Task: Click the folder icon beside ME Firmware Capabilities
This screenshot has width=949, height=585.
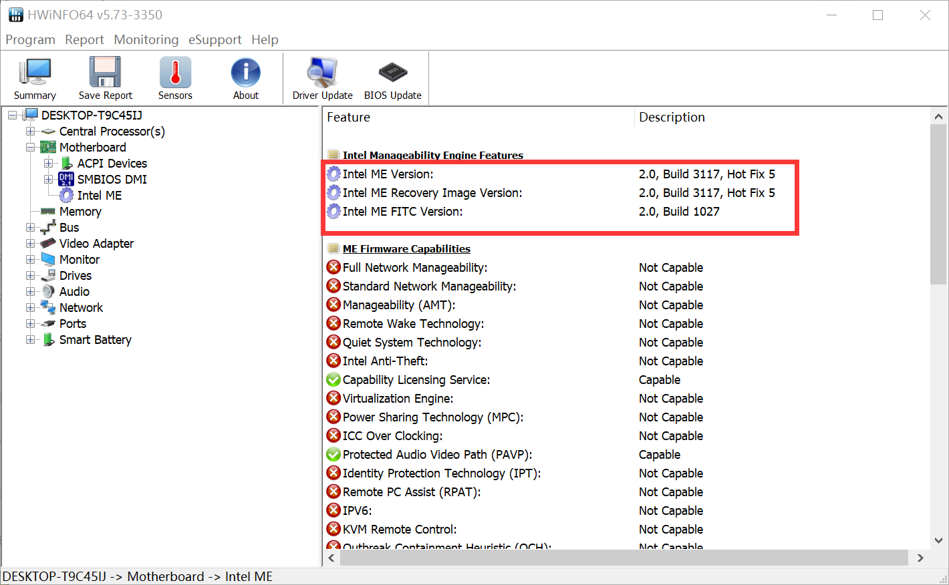Action: pyautogui.click(x=333, y=249)
